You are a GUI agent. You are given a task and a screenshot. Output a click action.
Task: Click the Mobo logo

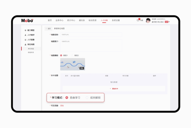click(27, 20)
